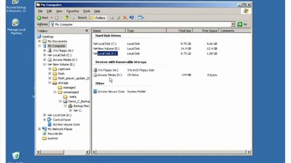Expand 3½ Floppy (A:) tree node
This screenshot has width=291, height=163.
45,50
